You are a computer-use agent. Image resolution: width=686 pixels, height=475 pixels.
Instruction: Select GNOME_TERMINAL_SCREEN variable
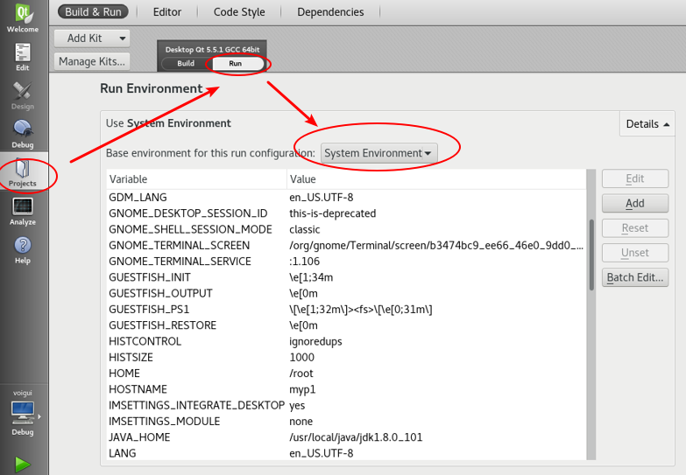346,246
